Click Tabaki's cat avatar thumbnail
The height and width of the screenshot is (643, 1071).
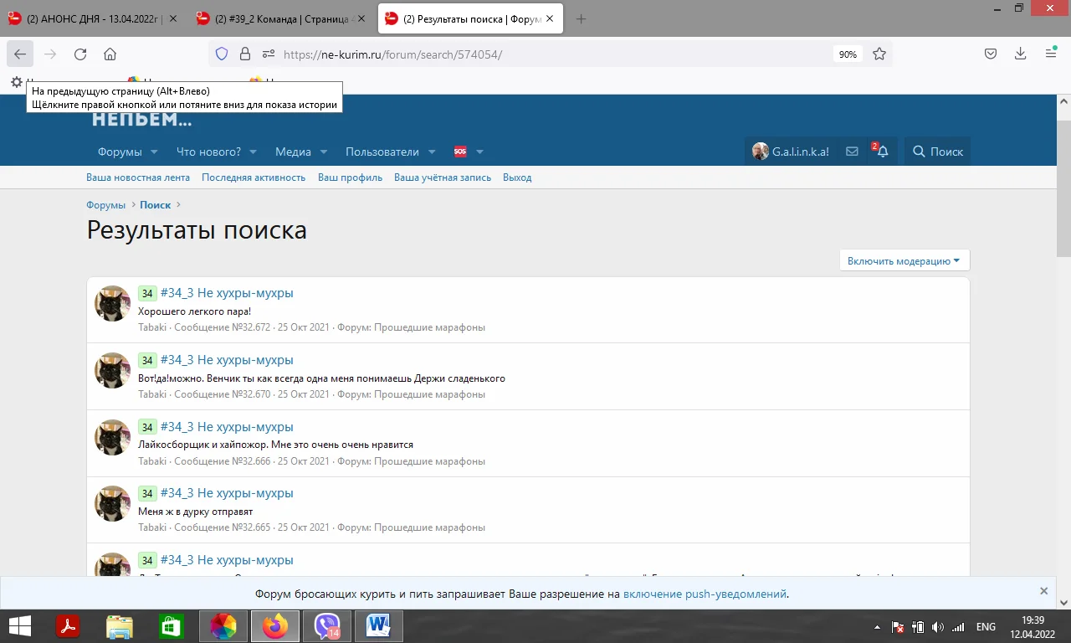click(x=111, y=304)
